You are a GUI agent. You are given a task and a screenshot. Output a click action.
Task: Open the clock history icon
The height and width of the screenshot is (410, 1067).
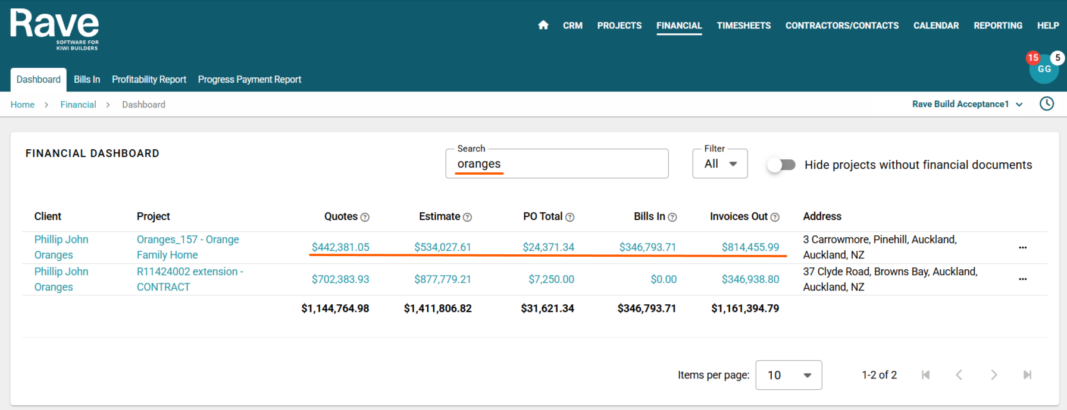point(1046,104)
